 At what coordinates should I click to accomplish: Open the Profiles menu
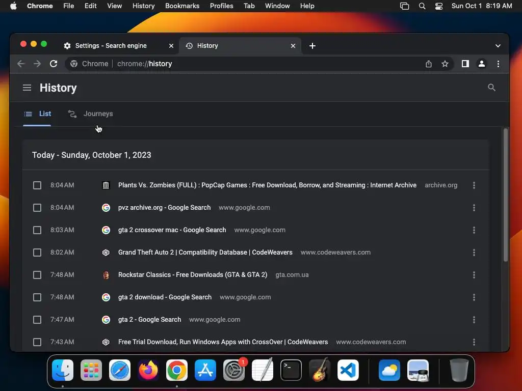click(x=221, y=6)
